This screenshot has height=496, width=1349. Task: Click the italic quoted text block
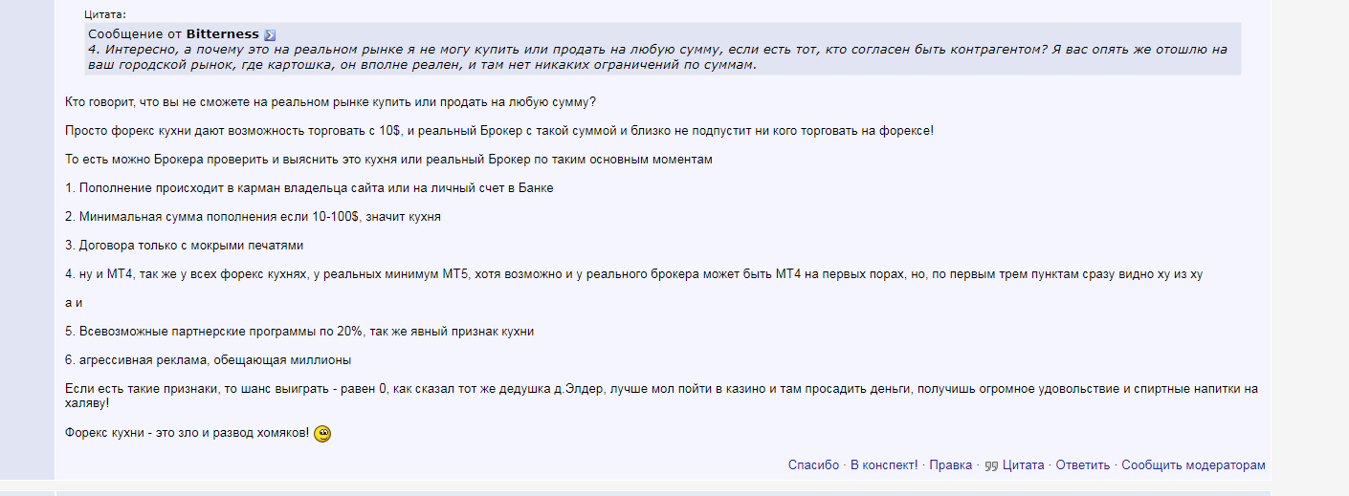tap(657, 57)
